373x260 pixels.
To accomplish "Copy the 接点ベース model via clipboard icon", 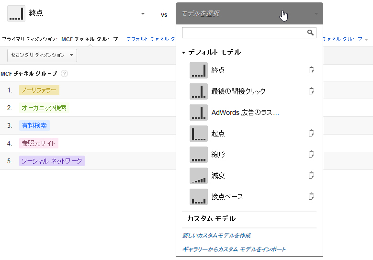I will click(x=311, y=196).
